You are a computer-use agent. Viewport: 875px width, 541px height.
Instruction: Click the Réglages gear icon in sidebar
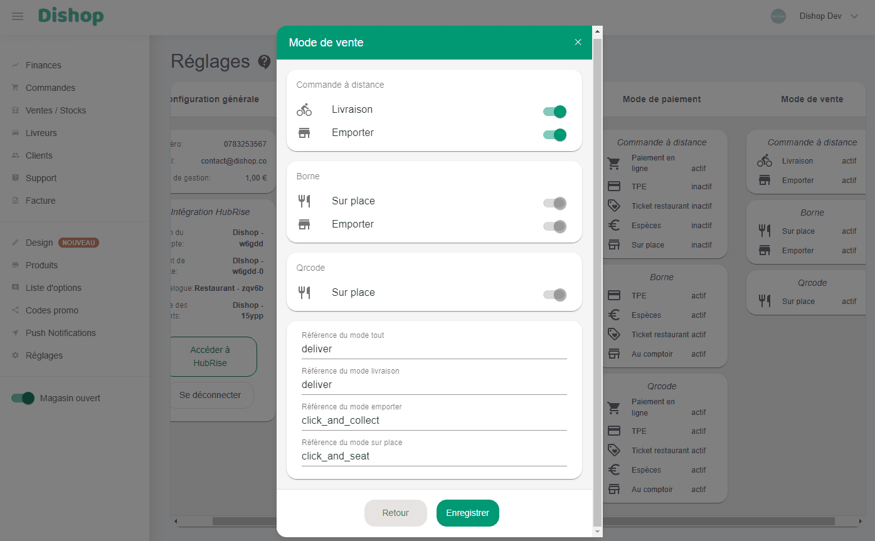(15, 355)
